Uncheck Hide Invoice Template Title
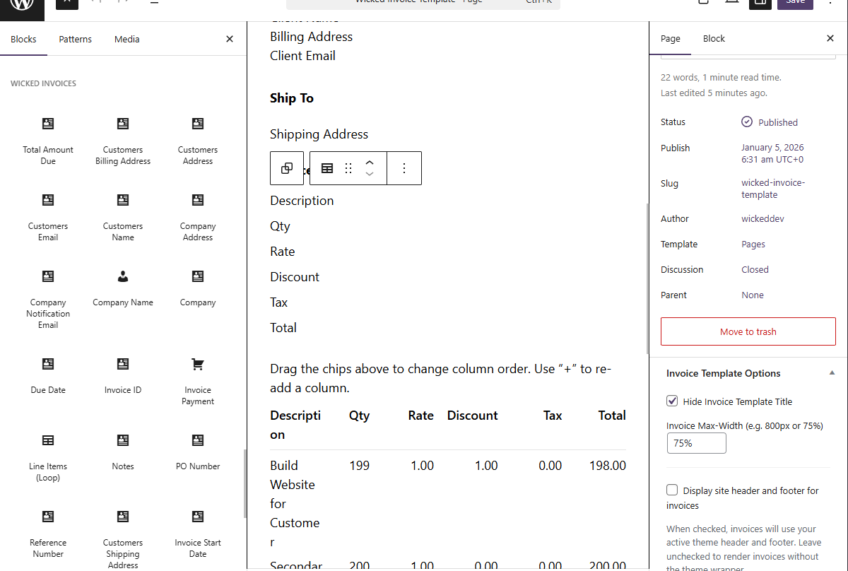The width and height of the screenshot is (848, 571). pos(671,401)
